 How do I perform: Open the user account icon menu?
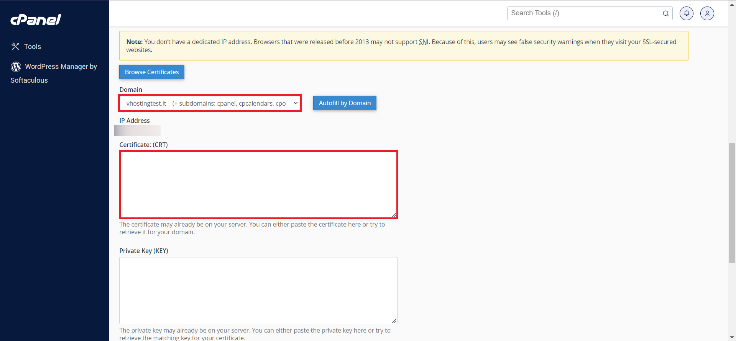pos(707,13)
